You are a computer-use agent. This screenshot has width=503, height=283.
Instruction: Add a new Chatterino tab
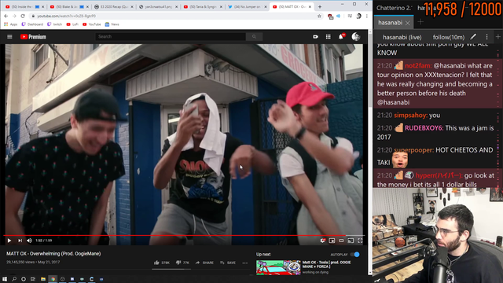(x=420, y=22)
